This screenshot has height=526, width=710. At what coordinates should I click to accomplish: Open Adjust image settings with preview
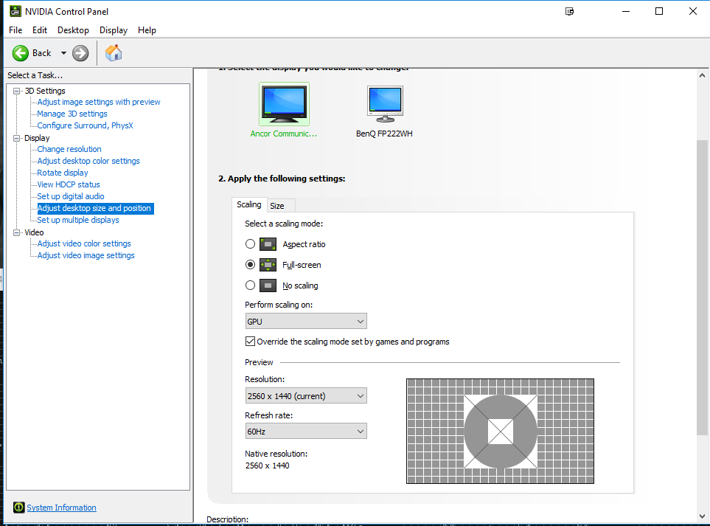point(99,102)
